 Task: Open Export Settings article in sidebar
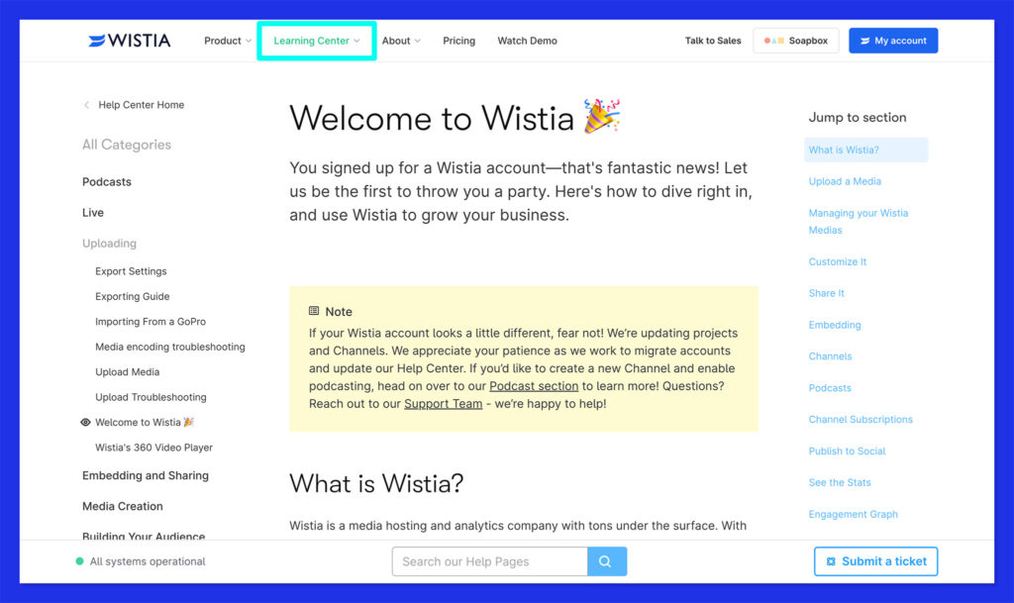click(131, 271)
